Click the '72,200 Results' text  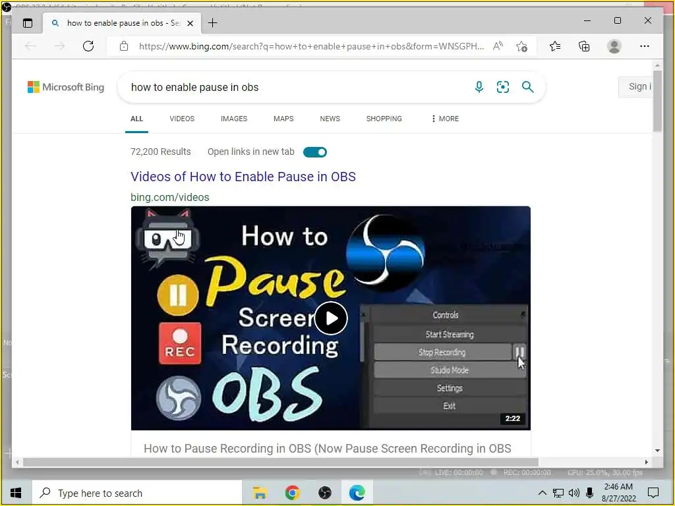point(161,152)
